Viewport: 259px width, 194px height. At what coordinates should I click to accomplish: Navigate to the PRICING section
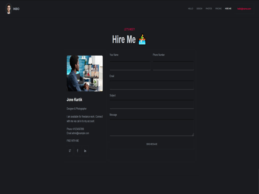pos(218,9)
